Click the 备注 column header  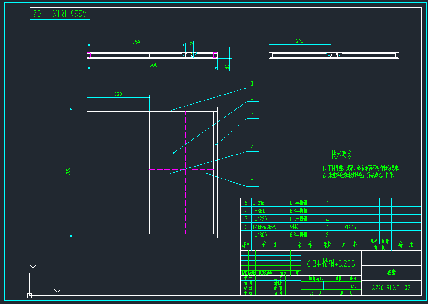point(406,244)
